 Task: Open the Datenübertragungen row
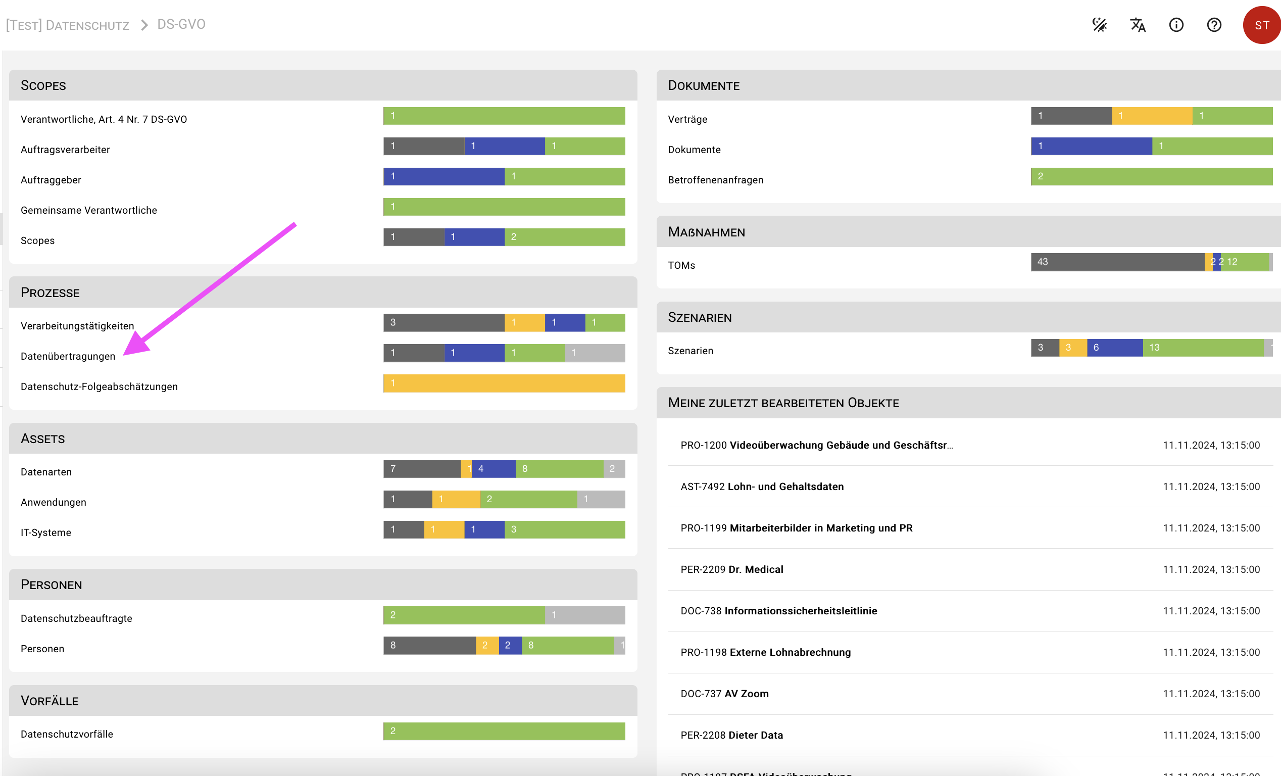coord(68,356)
